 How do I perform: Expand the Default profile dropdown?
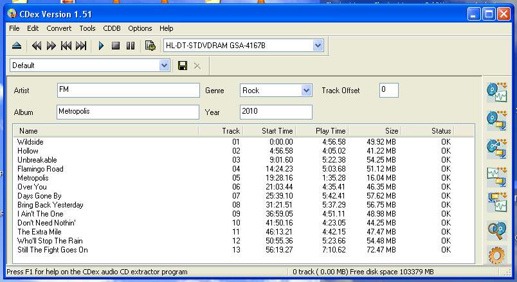click(x=164, y=66)
